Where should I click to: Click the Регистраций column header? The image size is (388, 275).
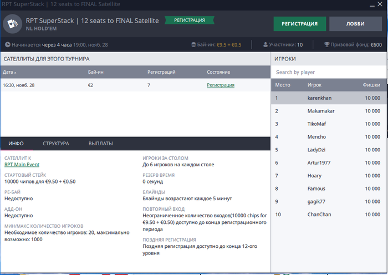161,72
